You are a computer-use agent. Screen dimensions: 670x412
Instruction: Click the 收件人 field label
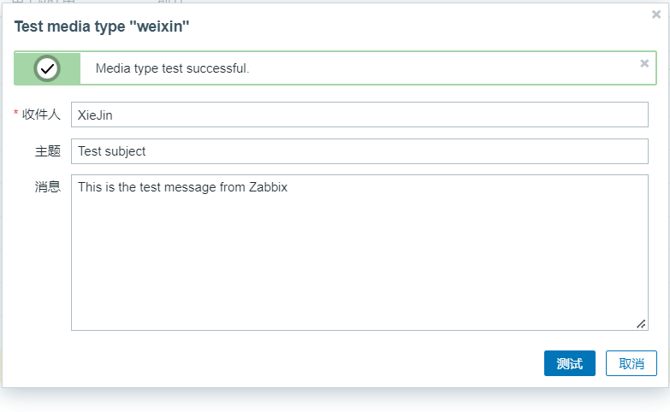41,115
